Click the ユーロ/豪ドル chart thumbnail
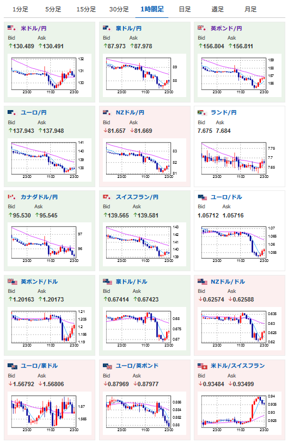The image size is (288, 442). 49,413
